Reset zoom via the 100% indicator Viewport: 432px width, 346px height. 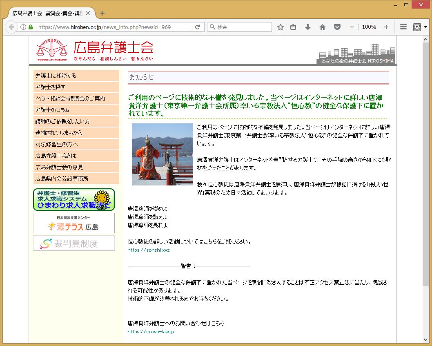point(369,27)
